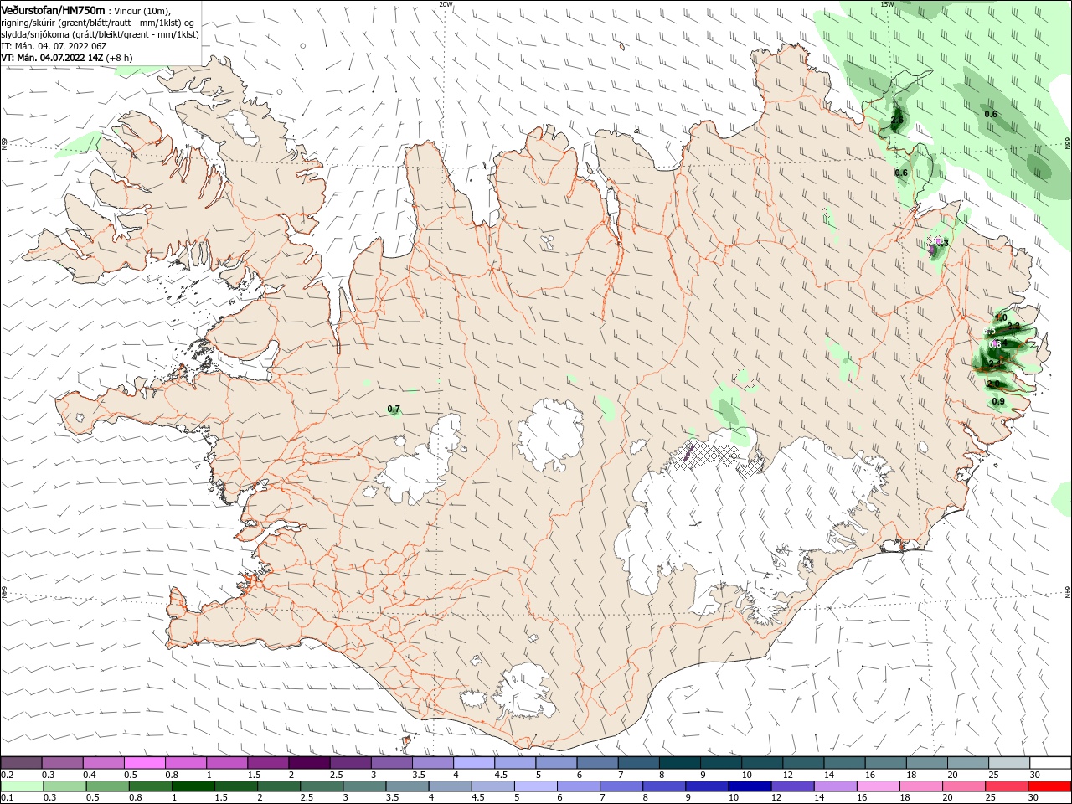The width and height of the screenshot is (1072, 804).
Task: Click the dark blue 10 swatch on the lower scale
Action: [748, 786]
